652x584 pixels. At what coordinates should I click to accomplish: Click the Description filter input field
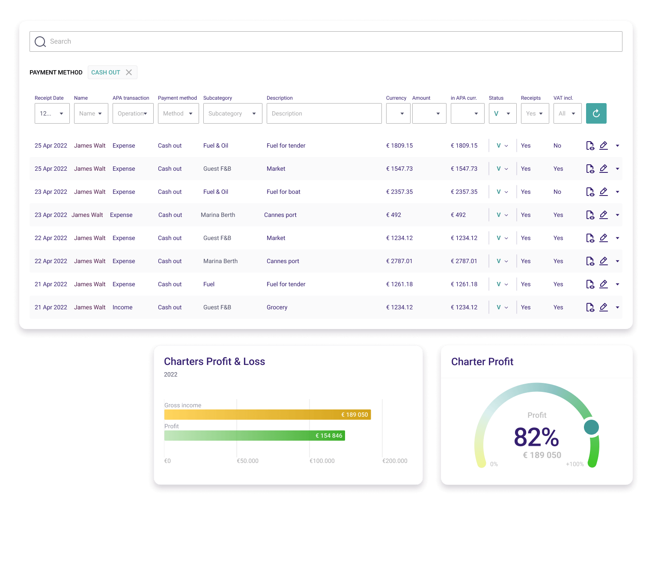coord(324,113)
